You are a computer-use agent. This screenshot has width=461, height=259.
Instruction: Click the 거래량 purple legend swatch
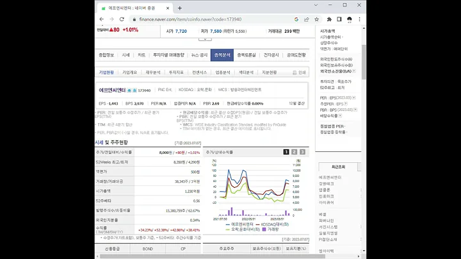264,230
